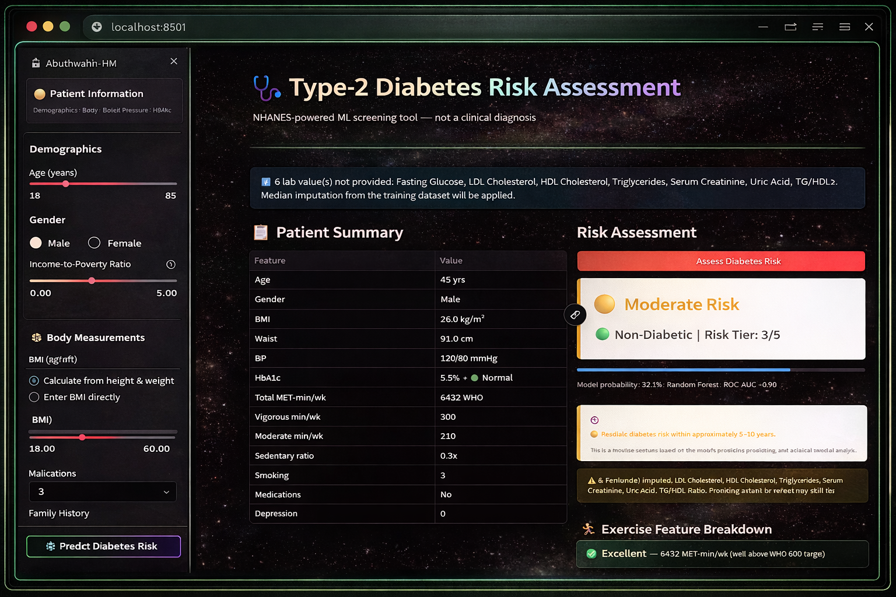
Task: Open the Income-to-Poverty Ratio info tooltip
Action: pos(170,264)
